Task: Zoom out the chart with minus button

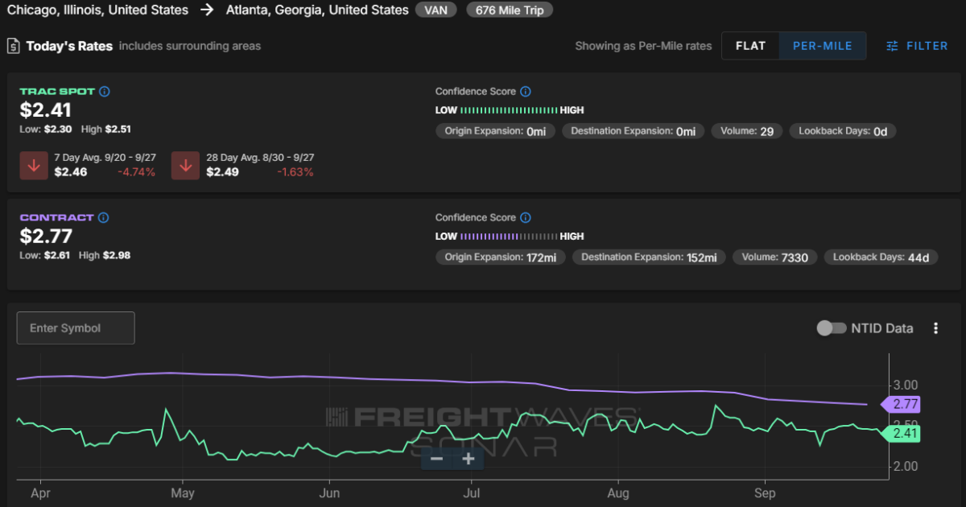Action: click(x=436, y=459)
